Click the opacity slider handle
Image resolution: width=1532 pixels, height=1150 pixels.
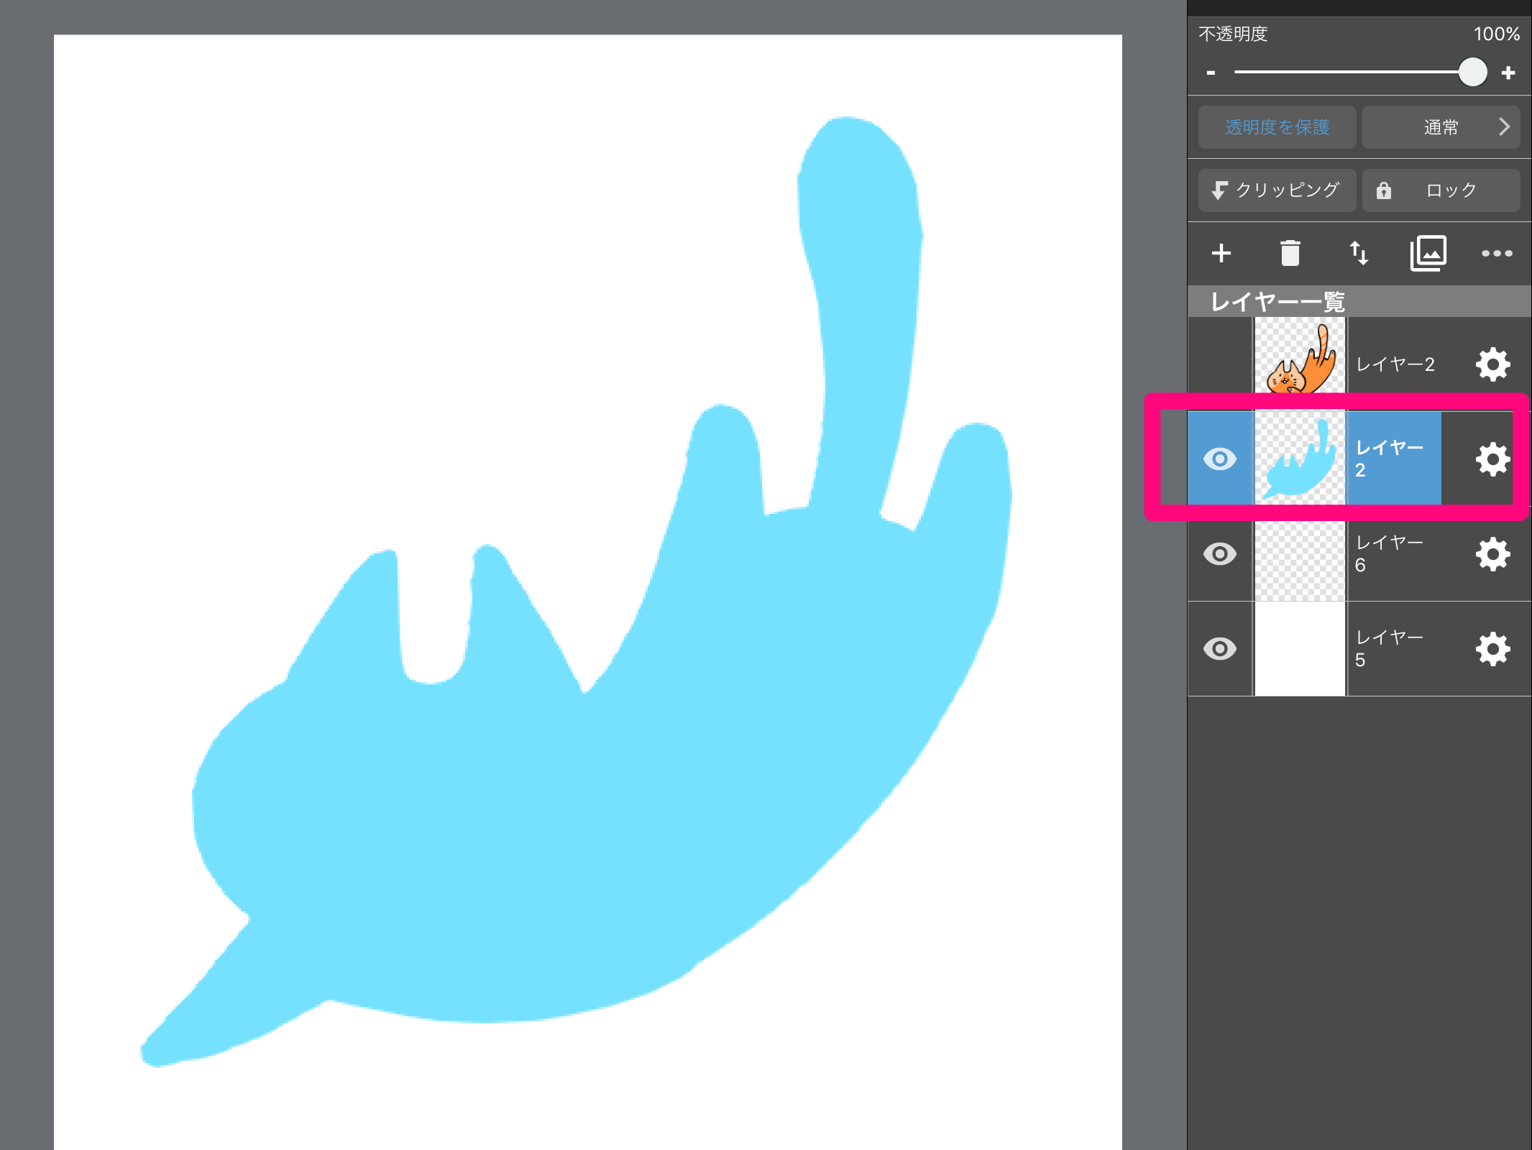coord(1472,72)
